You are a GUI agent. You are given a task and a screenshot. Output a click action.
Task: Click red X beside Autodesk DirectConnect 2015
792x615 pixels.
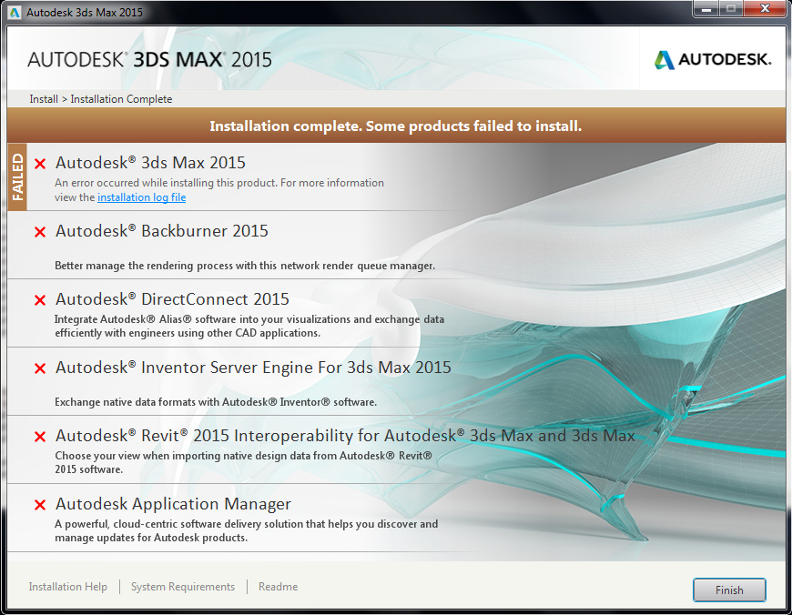point(40,300)
